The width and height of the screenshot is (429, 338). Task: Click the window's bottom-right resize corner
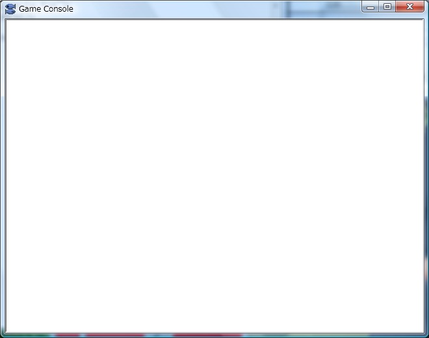[426, 335]
